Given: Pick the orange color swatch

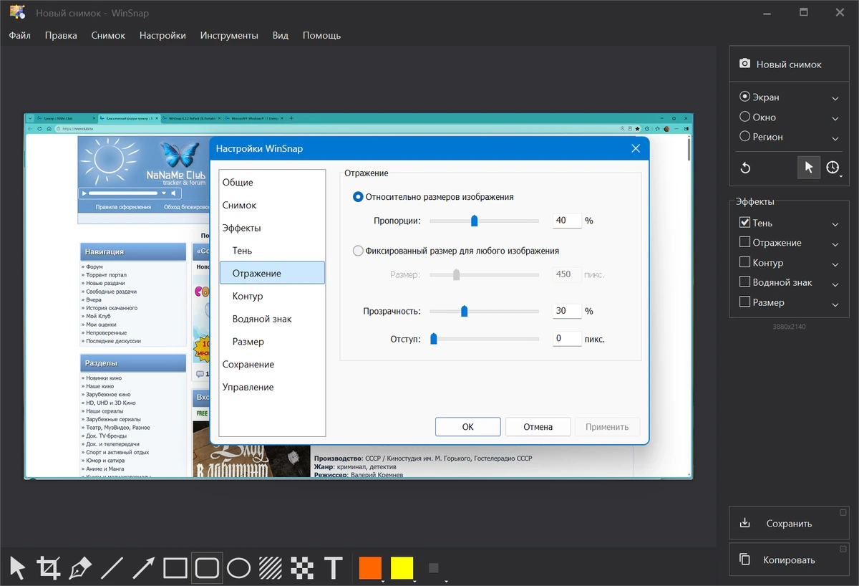Looking at the screenshot, I should pos(370,568).
